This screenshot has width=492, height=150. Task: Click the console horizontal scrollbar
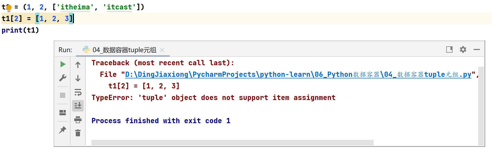pos(232,142)
